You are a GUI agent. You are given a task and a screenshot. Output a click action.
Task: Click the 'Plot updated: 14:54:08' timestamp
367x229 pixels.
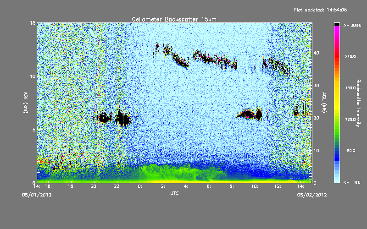click(320, 10)
